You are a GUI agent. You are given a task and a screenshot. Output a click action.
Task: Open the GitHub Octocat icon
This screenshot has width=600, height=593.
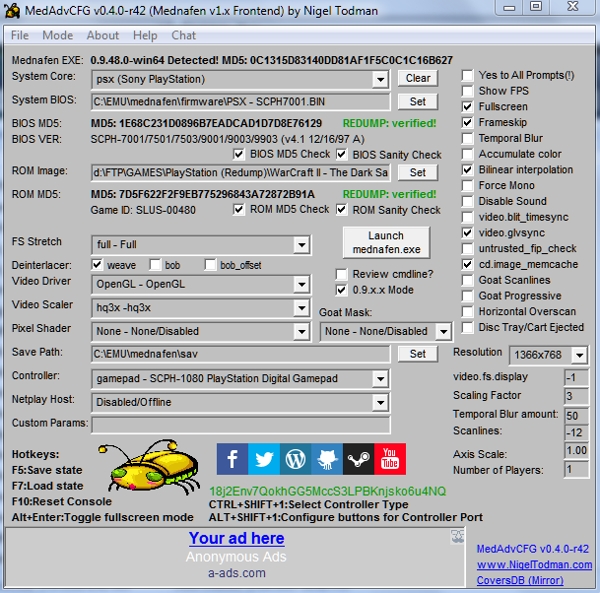pyautogui.click(x=327, y=459)
